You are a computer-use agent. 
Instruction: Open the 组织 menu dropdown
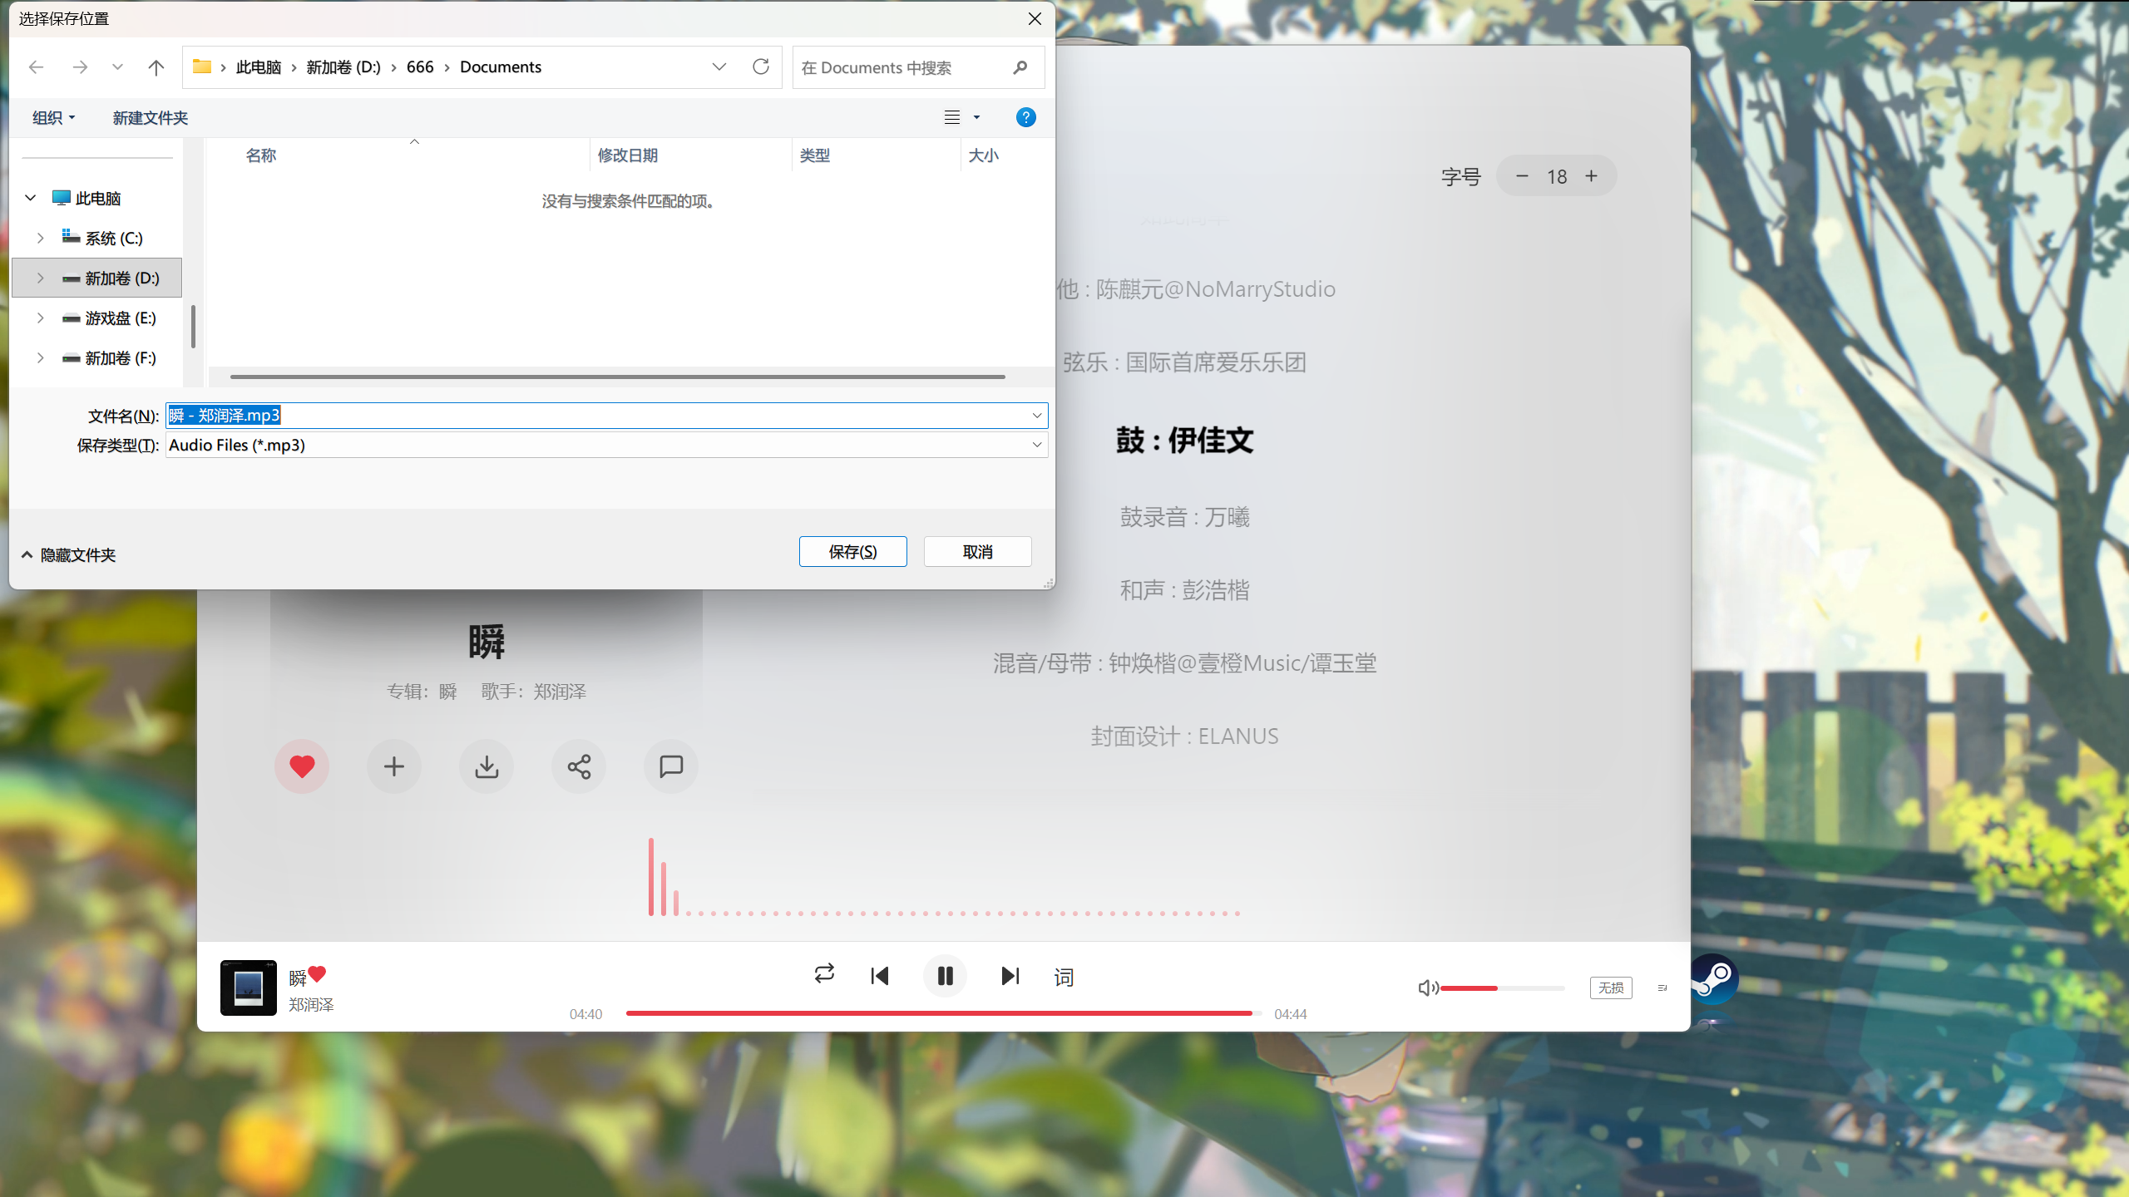[x=52, y=117]
